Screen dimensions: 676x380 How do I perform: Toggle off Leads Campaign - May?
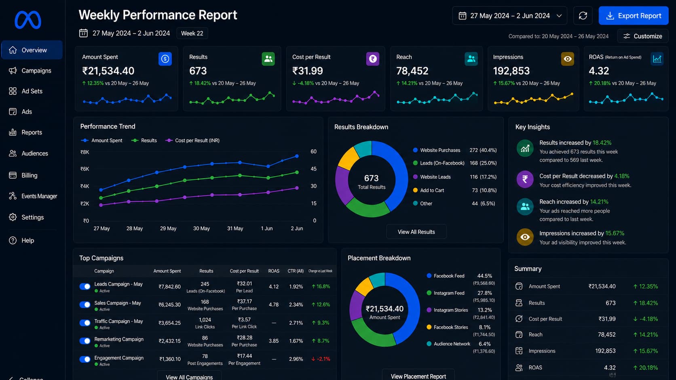[85, 286]
